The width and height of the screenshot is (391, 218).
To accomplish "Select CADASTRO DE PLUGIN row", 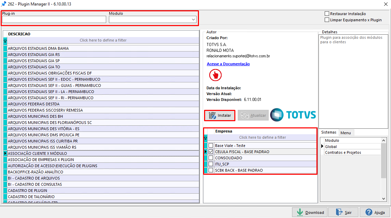I will tap(103, 190).
